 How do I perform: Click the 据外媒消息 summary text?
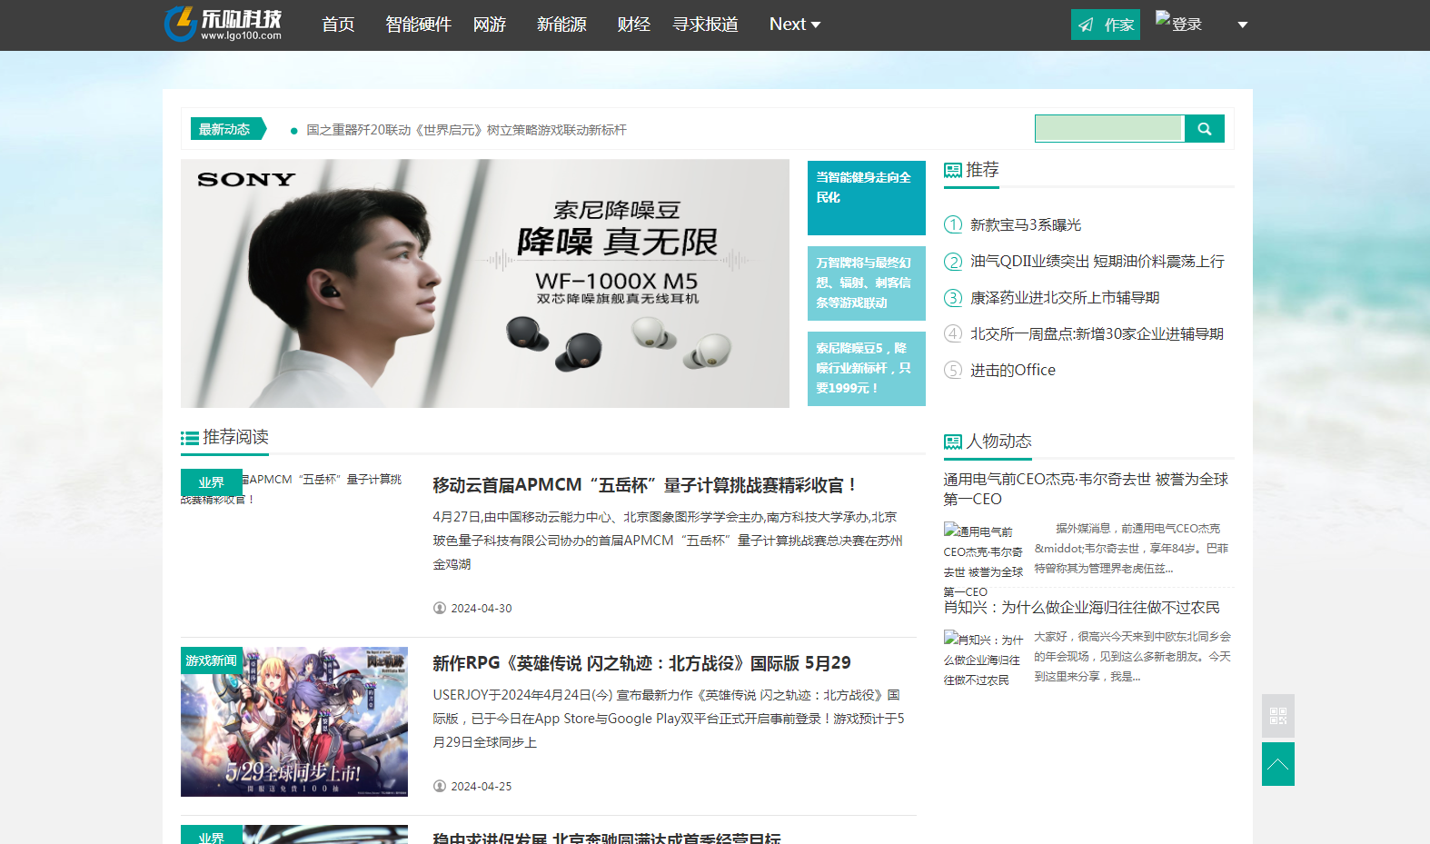[1132, 548]
